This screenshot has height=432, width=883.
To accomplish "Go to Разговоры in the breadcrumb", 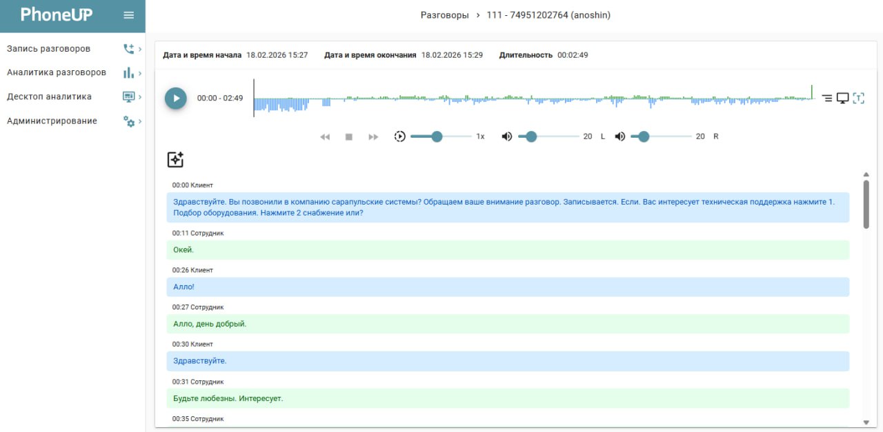I will (x=444, y=15).
